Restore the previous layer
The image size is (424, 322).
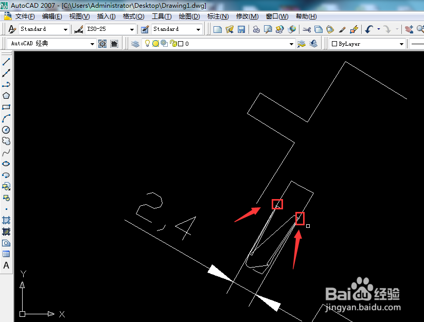click(313, 44)
